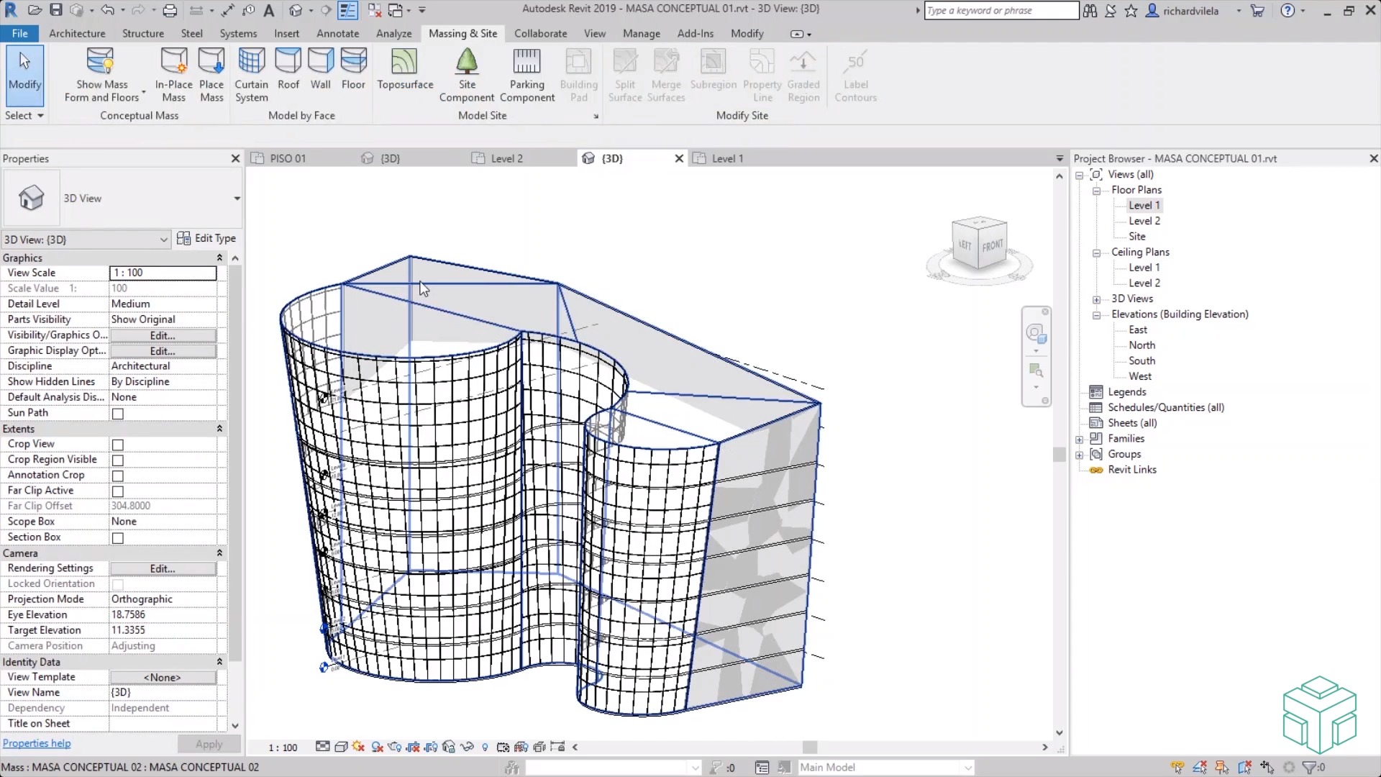The width and height of the screenshot is (1381, 777).
Task: Activate the Place Mass tool
Action: coord(211,72)
